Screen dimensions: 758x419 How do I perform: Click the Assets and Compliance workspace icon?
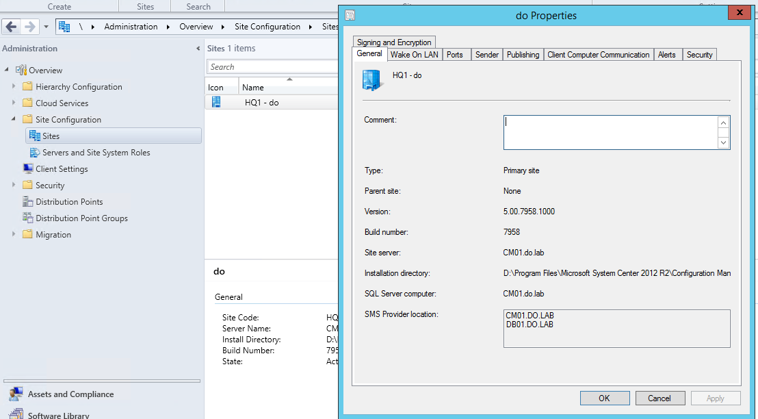[16, 394]
